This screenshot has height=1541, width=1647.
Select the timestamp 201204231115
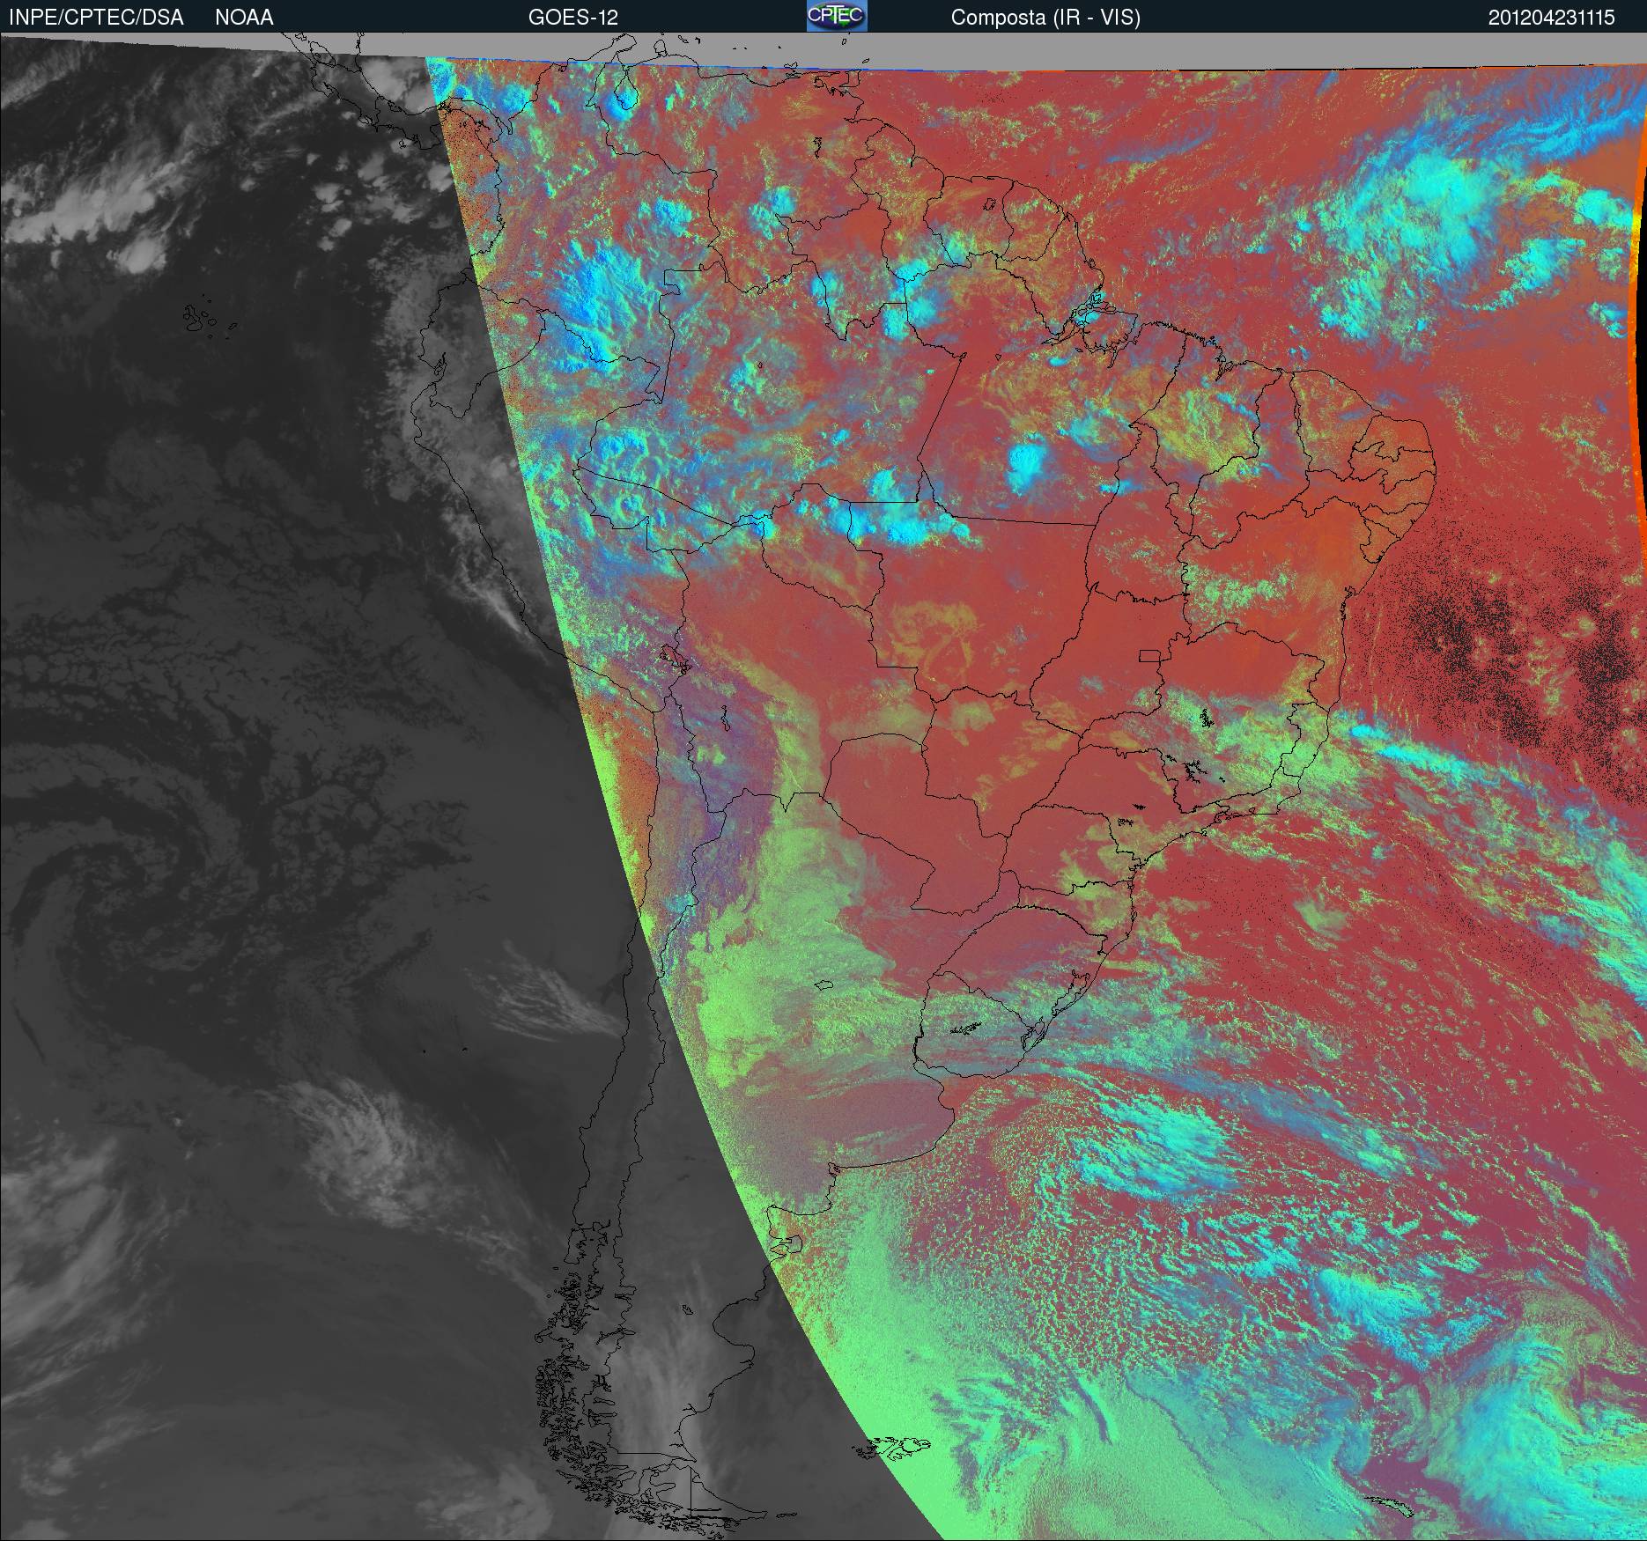1552,18
